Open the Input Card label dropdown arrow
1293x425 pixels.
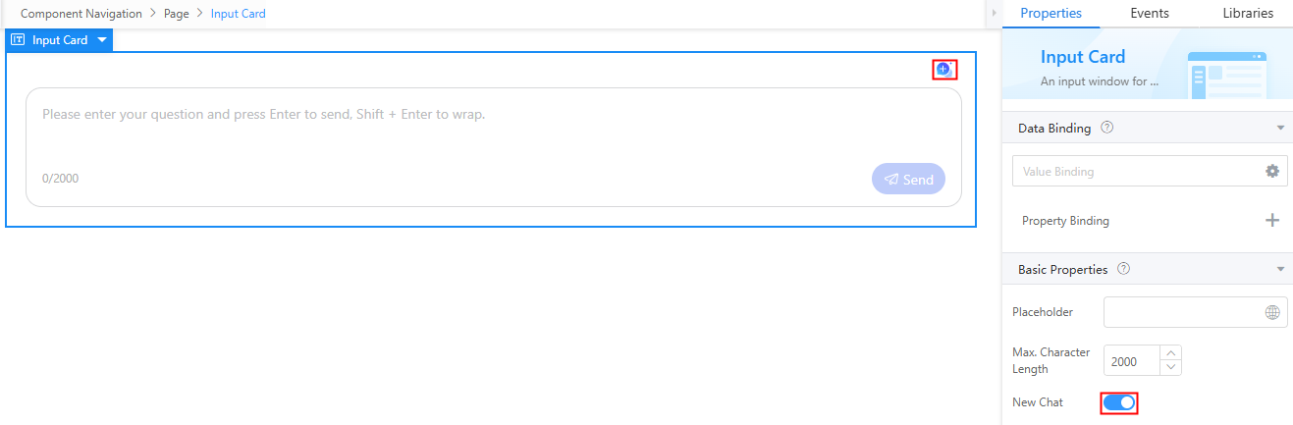(102, 40)
